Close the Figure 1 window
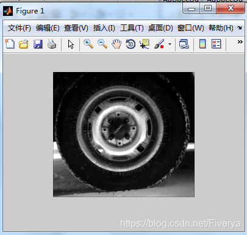This screenshot has height=235, width=247. click(x=231, y=9)
